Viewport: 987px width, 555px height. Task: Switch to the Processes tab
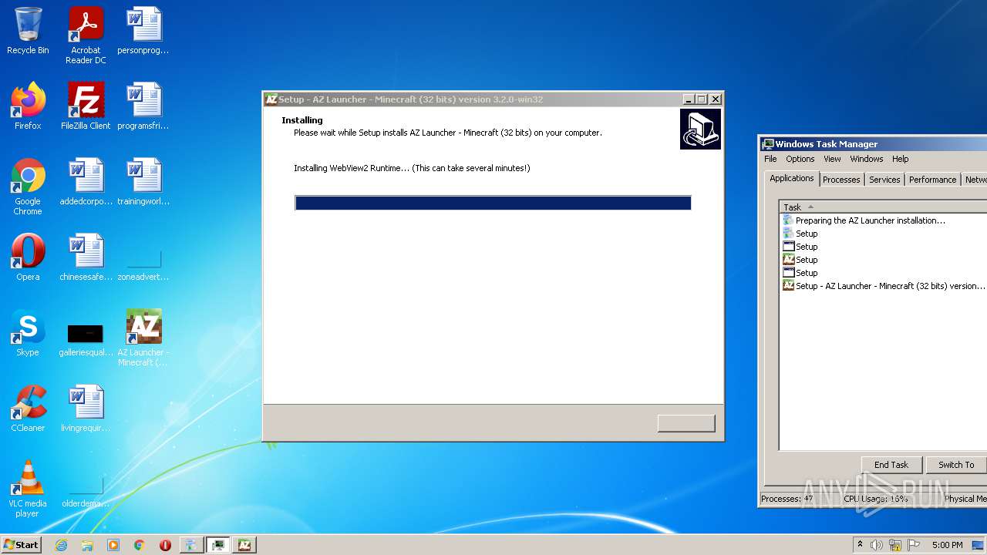click(x=840, y=180)
